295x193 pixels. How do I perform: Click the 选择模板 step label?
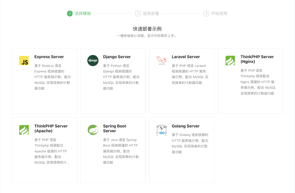(x=83, y=14)
